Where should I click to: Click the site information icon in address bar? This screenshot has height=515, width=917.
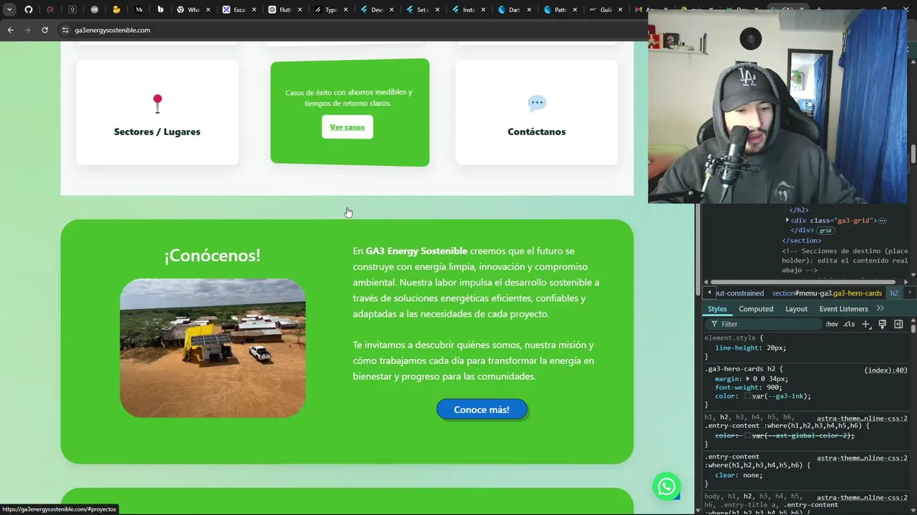point(65,30)
